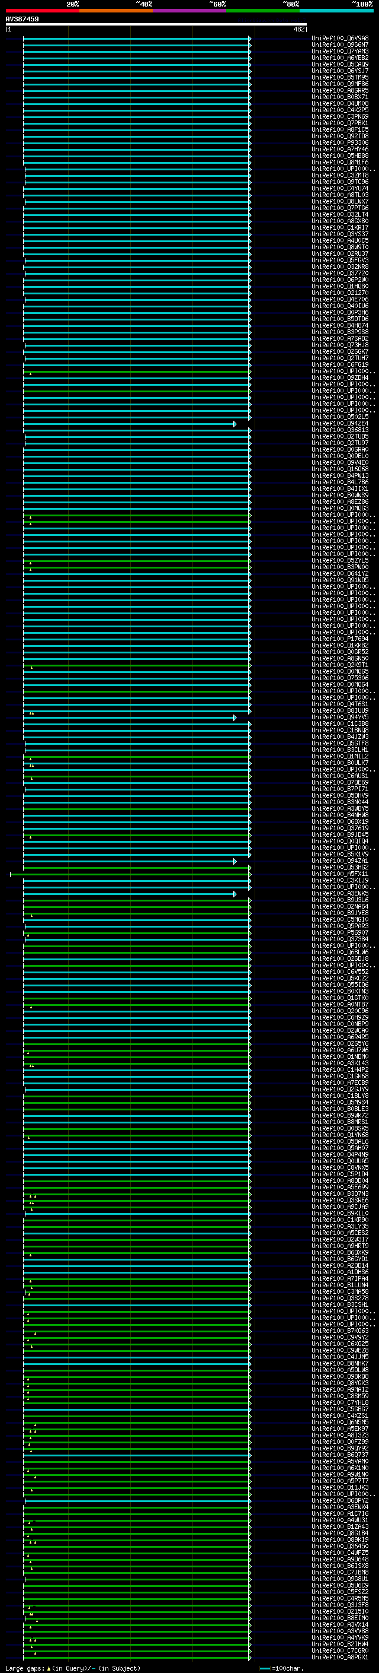Click the 482 query end position label
The width and height of the screenshot is (379, 1673).
click(298, 29)
